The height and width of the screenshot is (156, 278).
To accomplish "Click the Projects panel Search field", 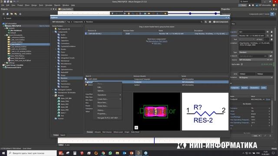I will point(26,18).
